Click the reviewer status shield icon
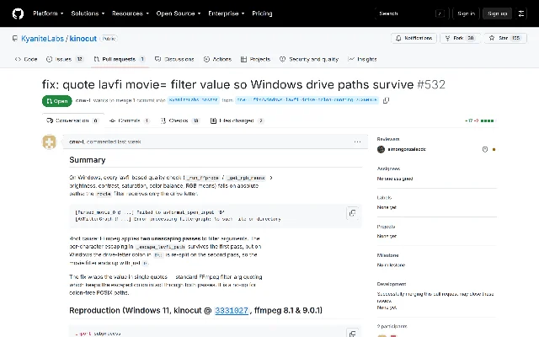Viewport: 539px width, 337px height. click(485, 149)
